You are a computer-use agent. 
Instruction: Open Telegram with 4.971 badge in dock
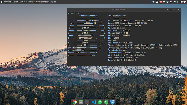pos(112,102)
